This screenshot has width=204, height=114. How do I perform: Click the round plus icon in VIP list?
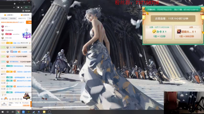pyautogui.click(x=27, y=30)
